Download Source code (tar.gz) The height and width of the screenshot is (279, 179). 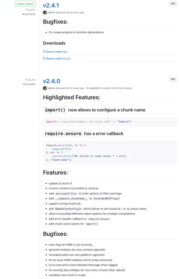tap(58, 58)
